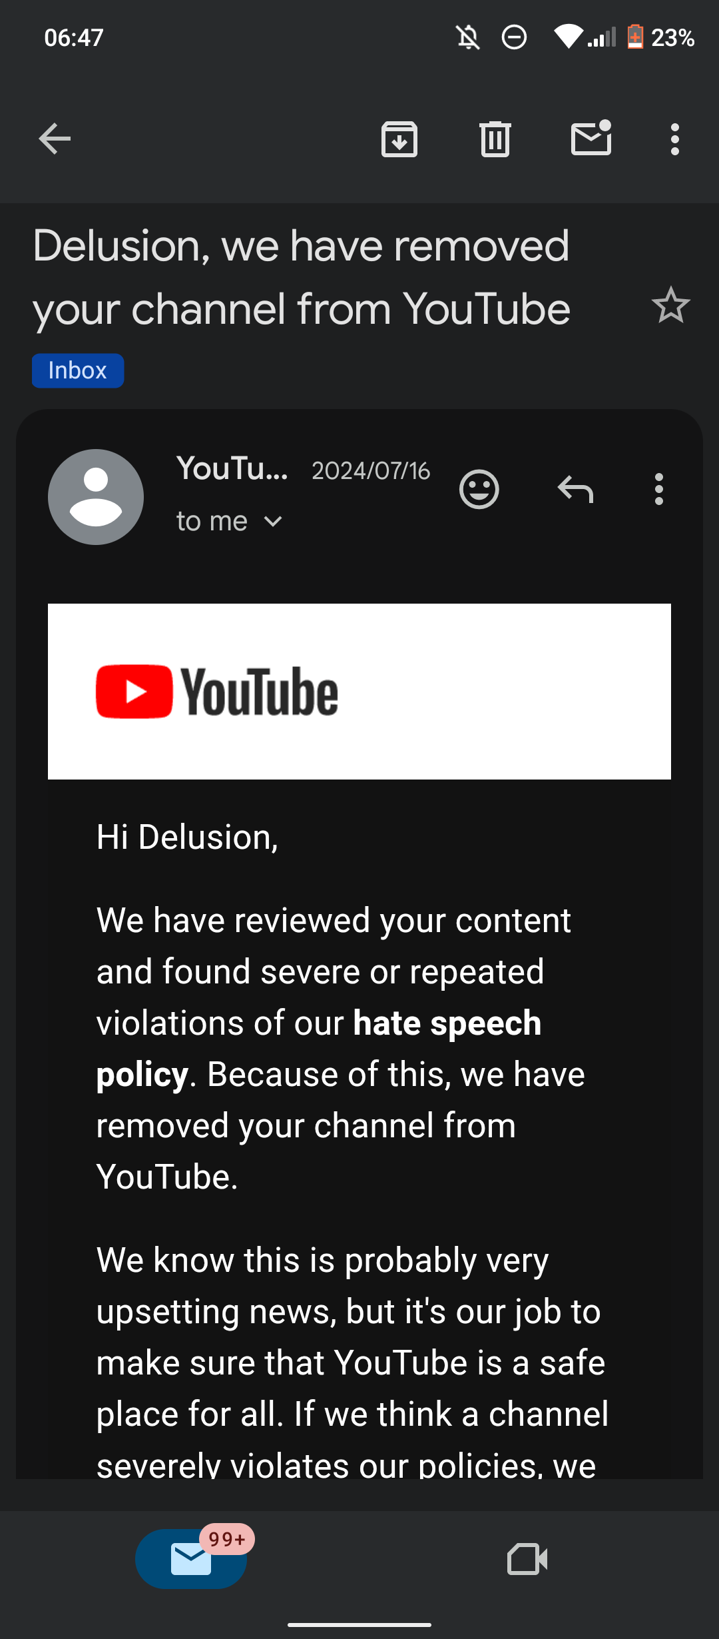Tap the email subject line heading
Screen dimensions: 719x1639
(302, 277)
